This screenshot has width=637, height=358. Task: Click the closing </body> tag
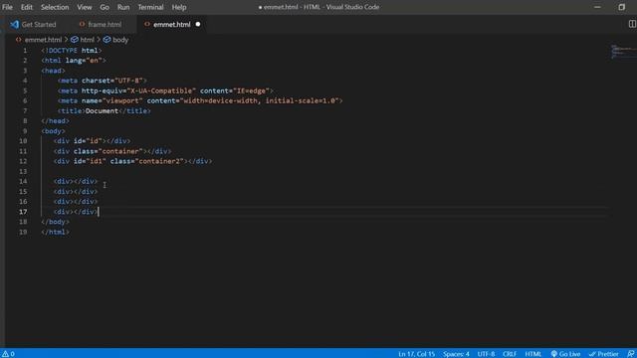56,222
